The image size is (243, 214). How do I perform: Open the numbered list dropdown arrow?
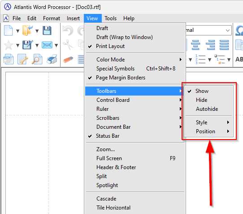210,60
